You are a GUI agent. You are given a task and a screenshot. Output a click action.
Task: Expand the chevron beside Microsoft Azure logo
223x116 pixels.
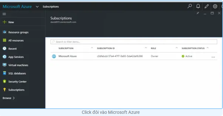pyautogui.click(x=37, y=7)
